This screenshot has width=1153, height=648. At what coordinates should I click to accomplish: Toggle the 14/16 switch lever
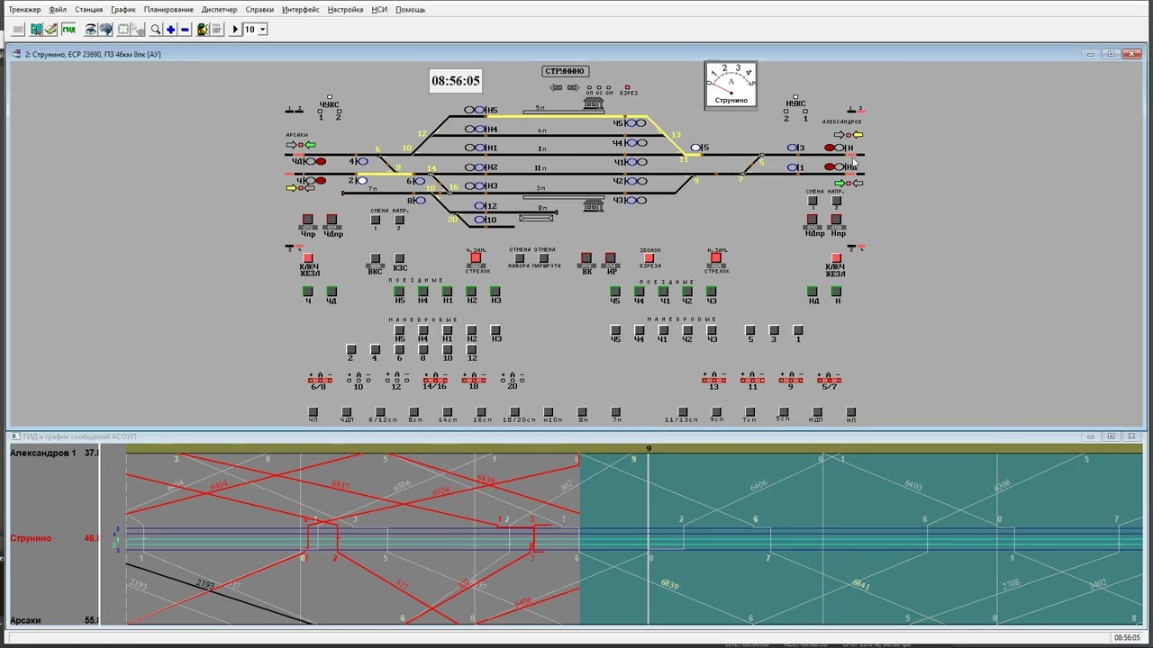(435, 380)
